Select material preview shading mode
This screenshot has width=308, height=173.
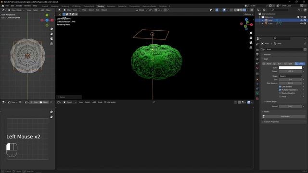242,10
